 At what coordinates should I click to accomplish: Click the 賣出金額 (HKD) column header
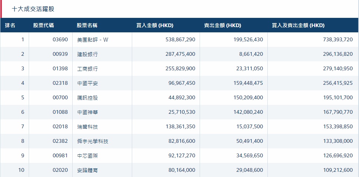point(222,26)
